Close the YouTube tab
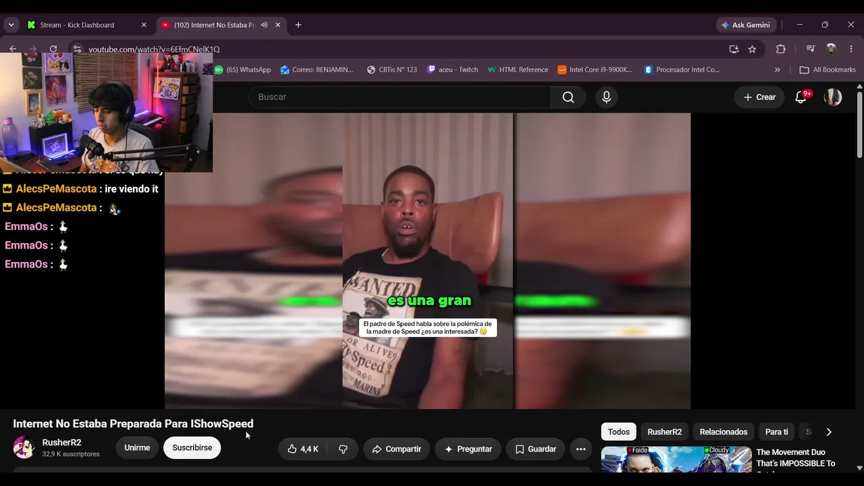The image size is (864, 486). [278, 25]
